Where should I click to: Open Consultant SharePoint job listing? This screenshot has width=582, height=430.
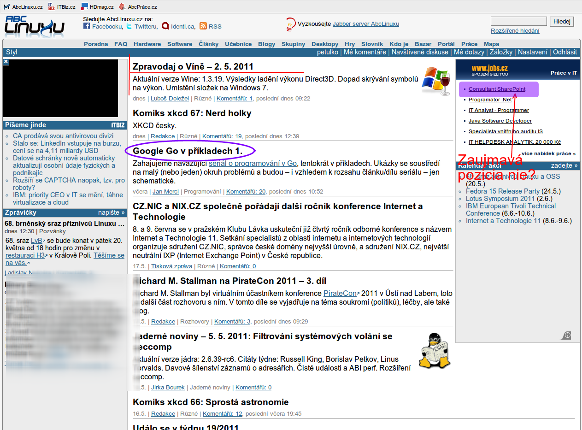pos(497,89)
